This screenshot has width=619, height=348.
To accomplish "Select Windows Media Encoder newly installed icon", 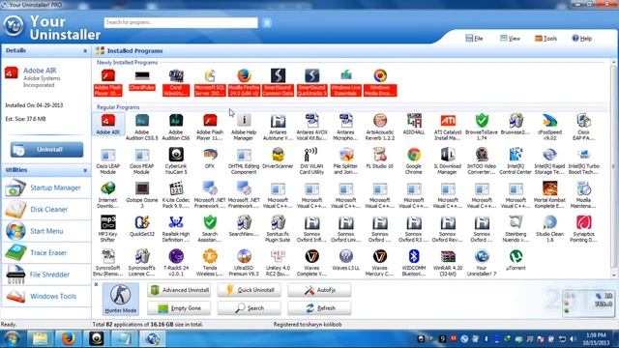I will click(380, 82).
